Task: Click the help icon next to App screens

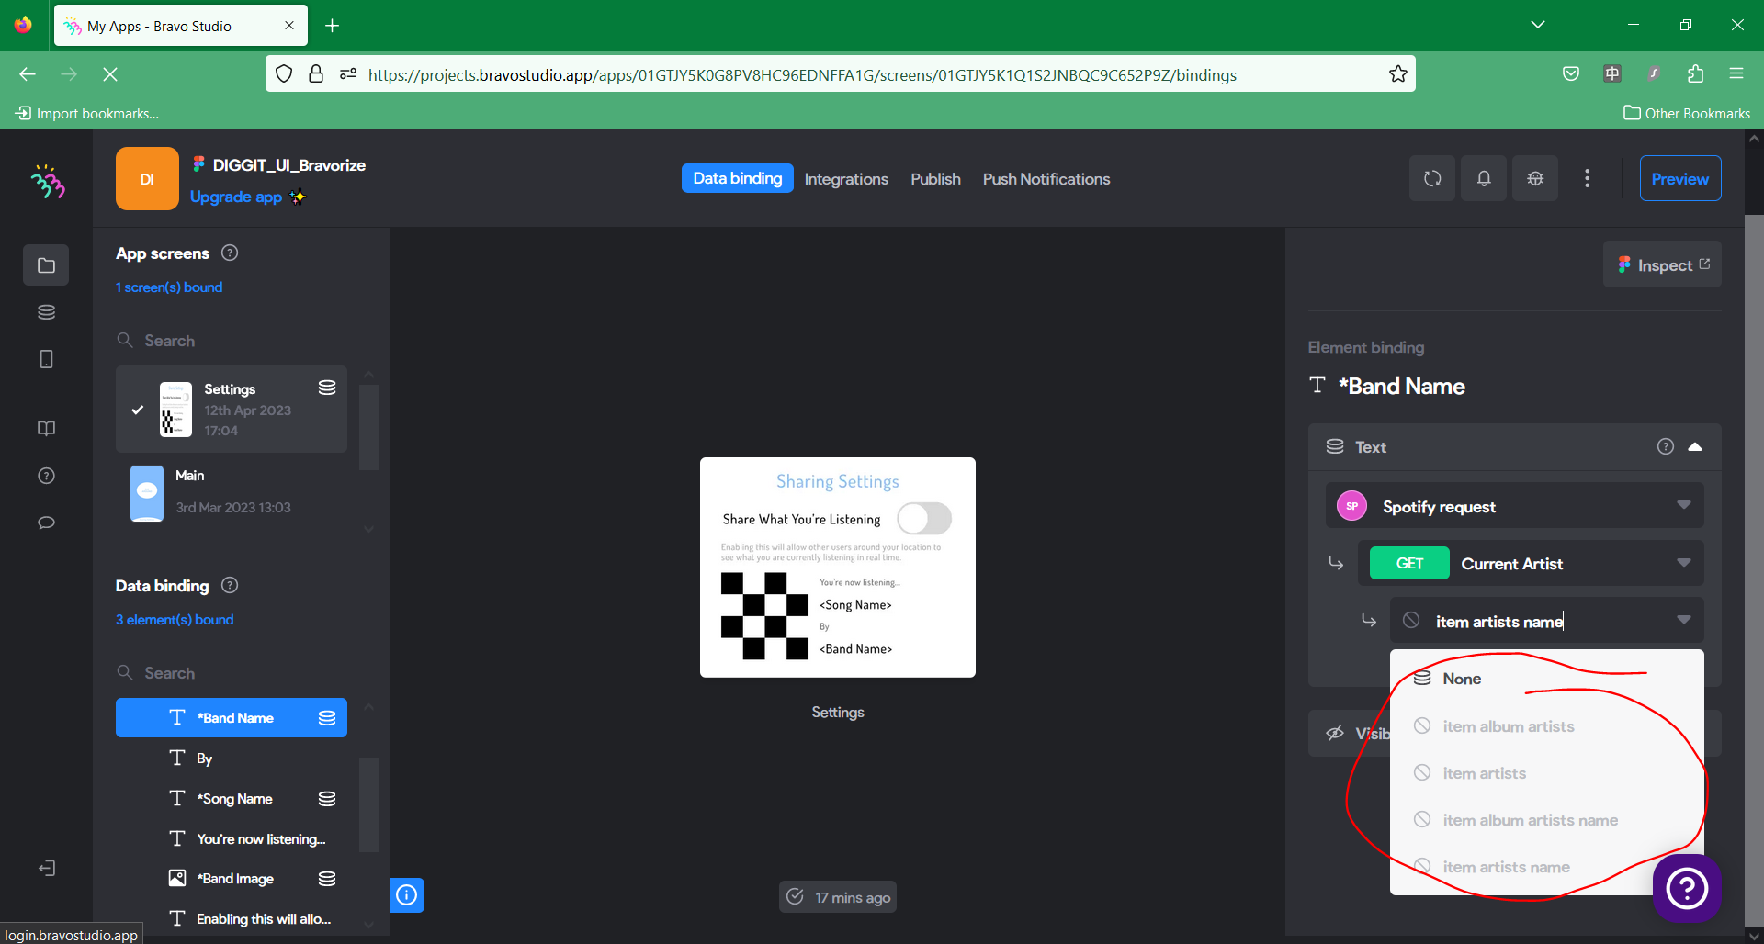Action: point(230,253)
